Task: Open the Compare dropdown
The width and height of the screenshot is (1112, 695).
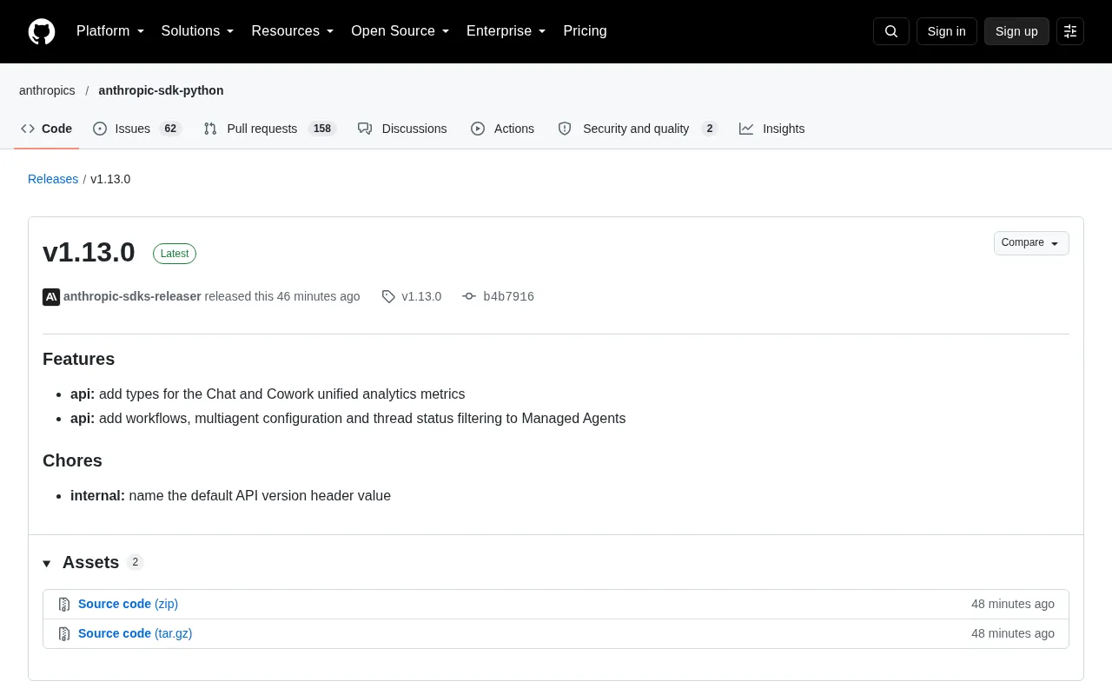Action: tap(1031, 243)
